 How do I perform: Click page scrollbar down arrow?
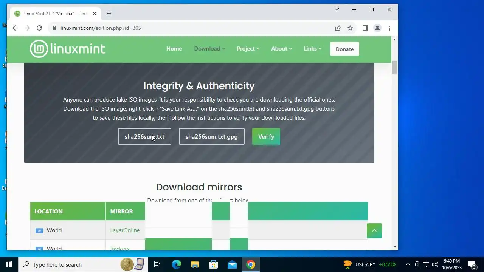[395, 247]
